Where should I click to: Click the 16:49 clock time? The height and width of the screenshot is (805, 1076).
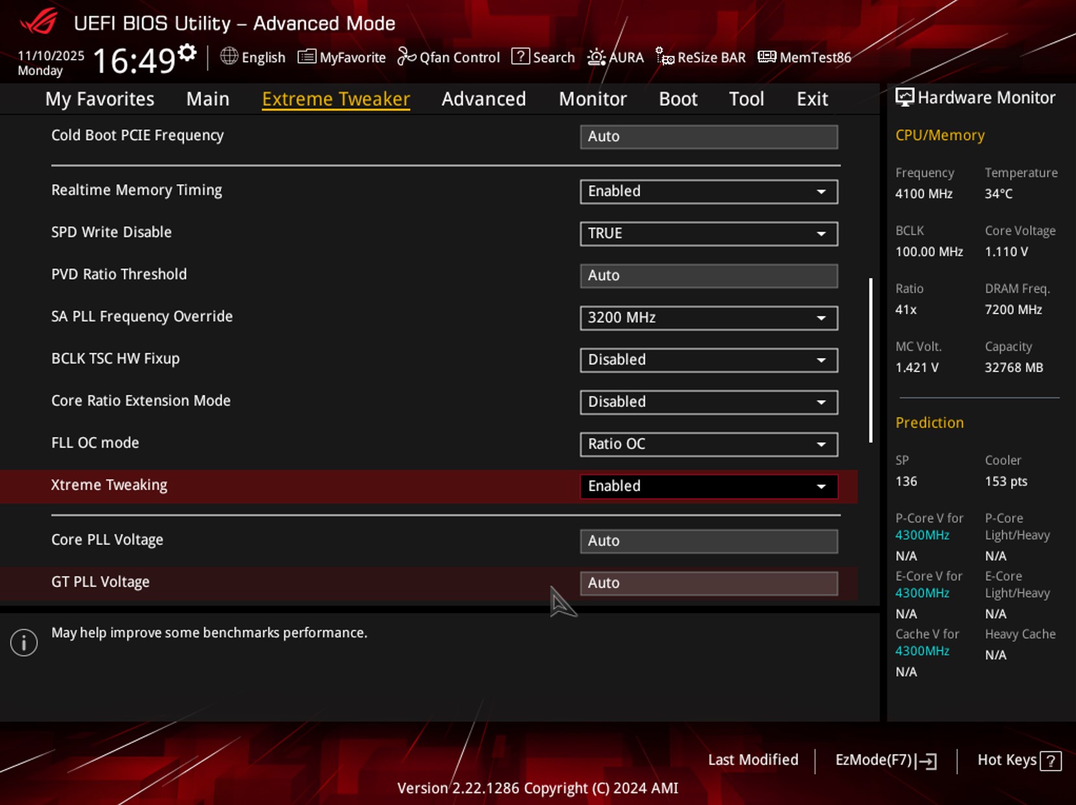click(134, 61)
